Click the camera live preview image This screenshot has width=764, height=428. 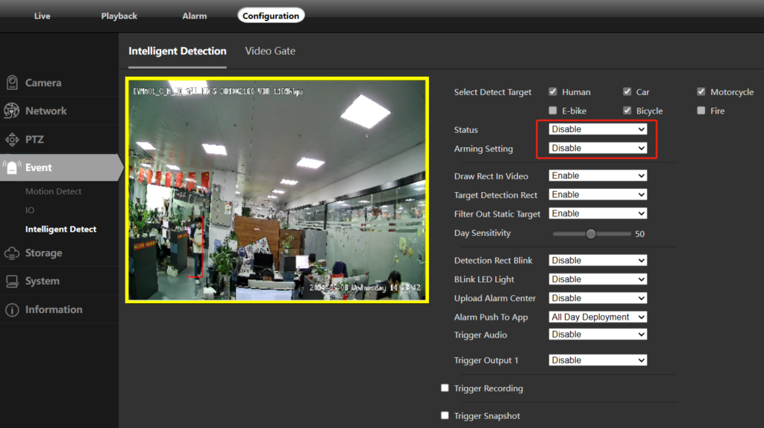click(x=277, y=190)
